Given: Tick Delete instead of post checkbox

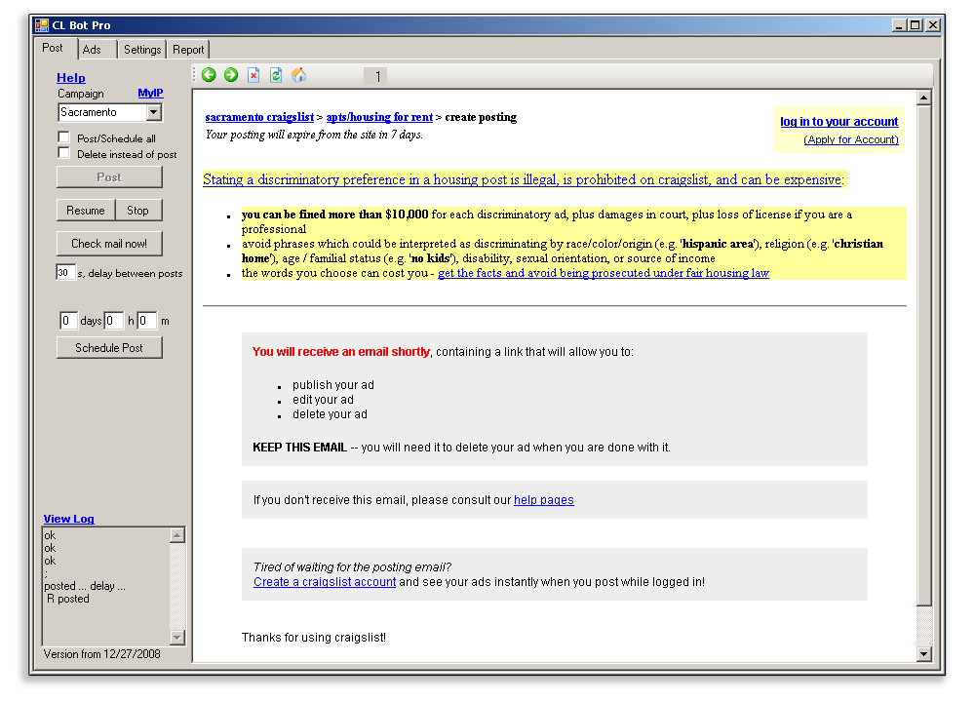Looking at the screenshot, I should 63,152.
